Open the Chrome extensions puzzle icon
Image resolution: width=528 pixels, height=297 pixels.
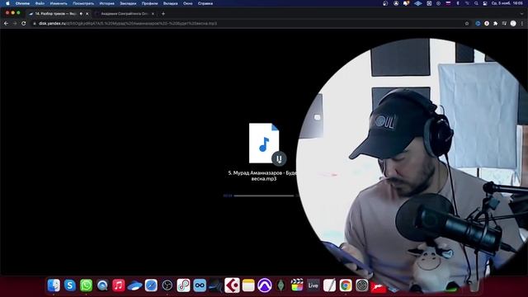click(x=495, y=24)
